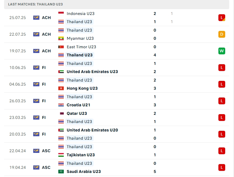This screenshot has width=234, height=177.
Task: Open the United Arab Emirates U23 team link
Action: point(92,72)
